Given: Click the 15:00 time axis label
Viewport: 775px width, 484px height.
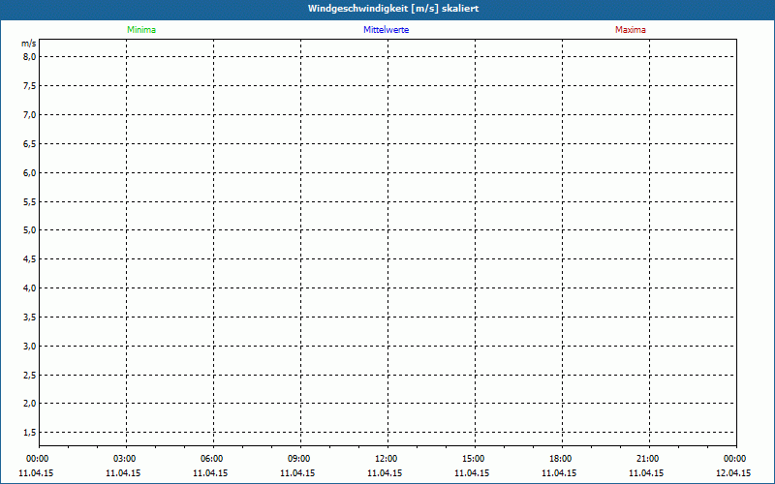Looking at the screenshot, I should click(474, 459).
